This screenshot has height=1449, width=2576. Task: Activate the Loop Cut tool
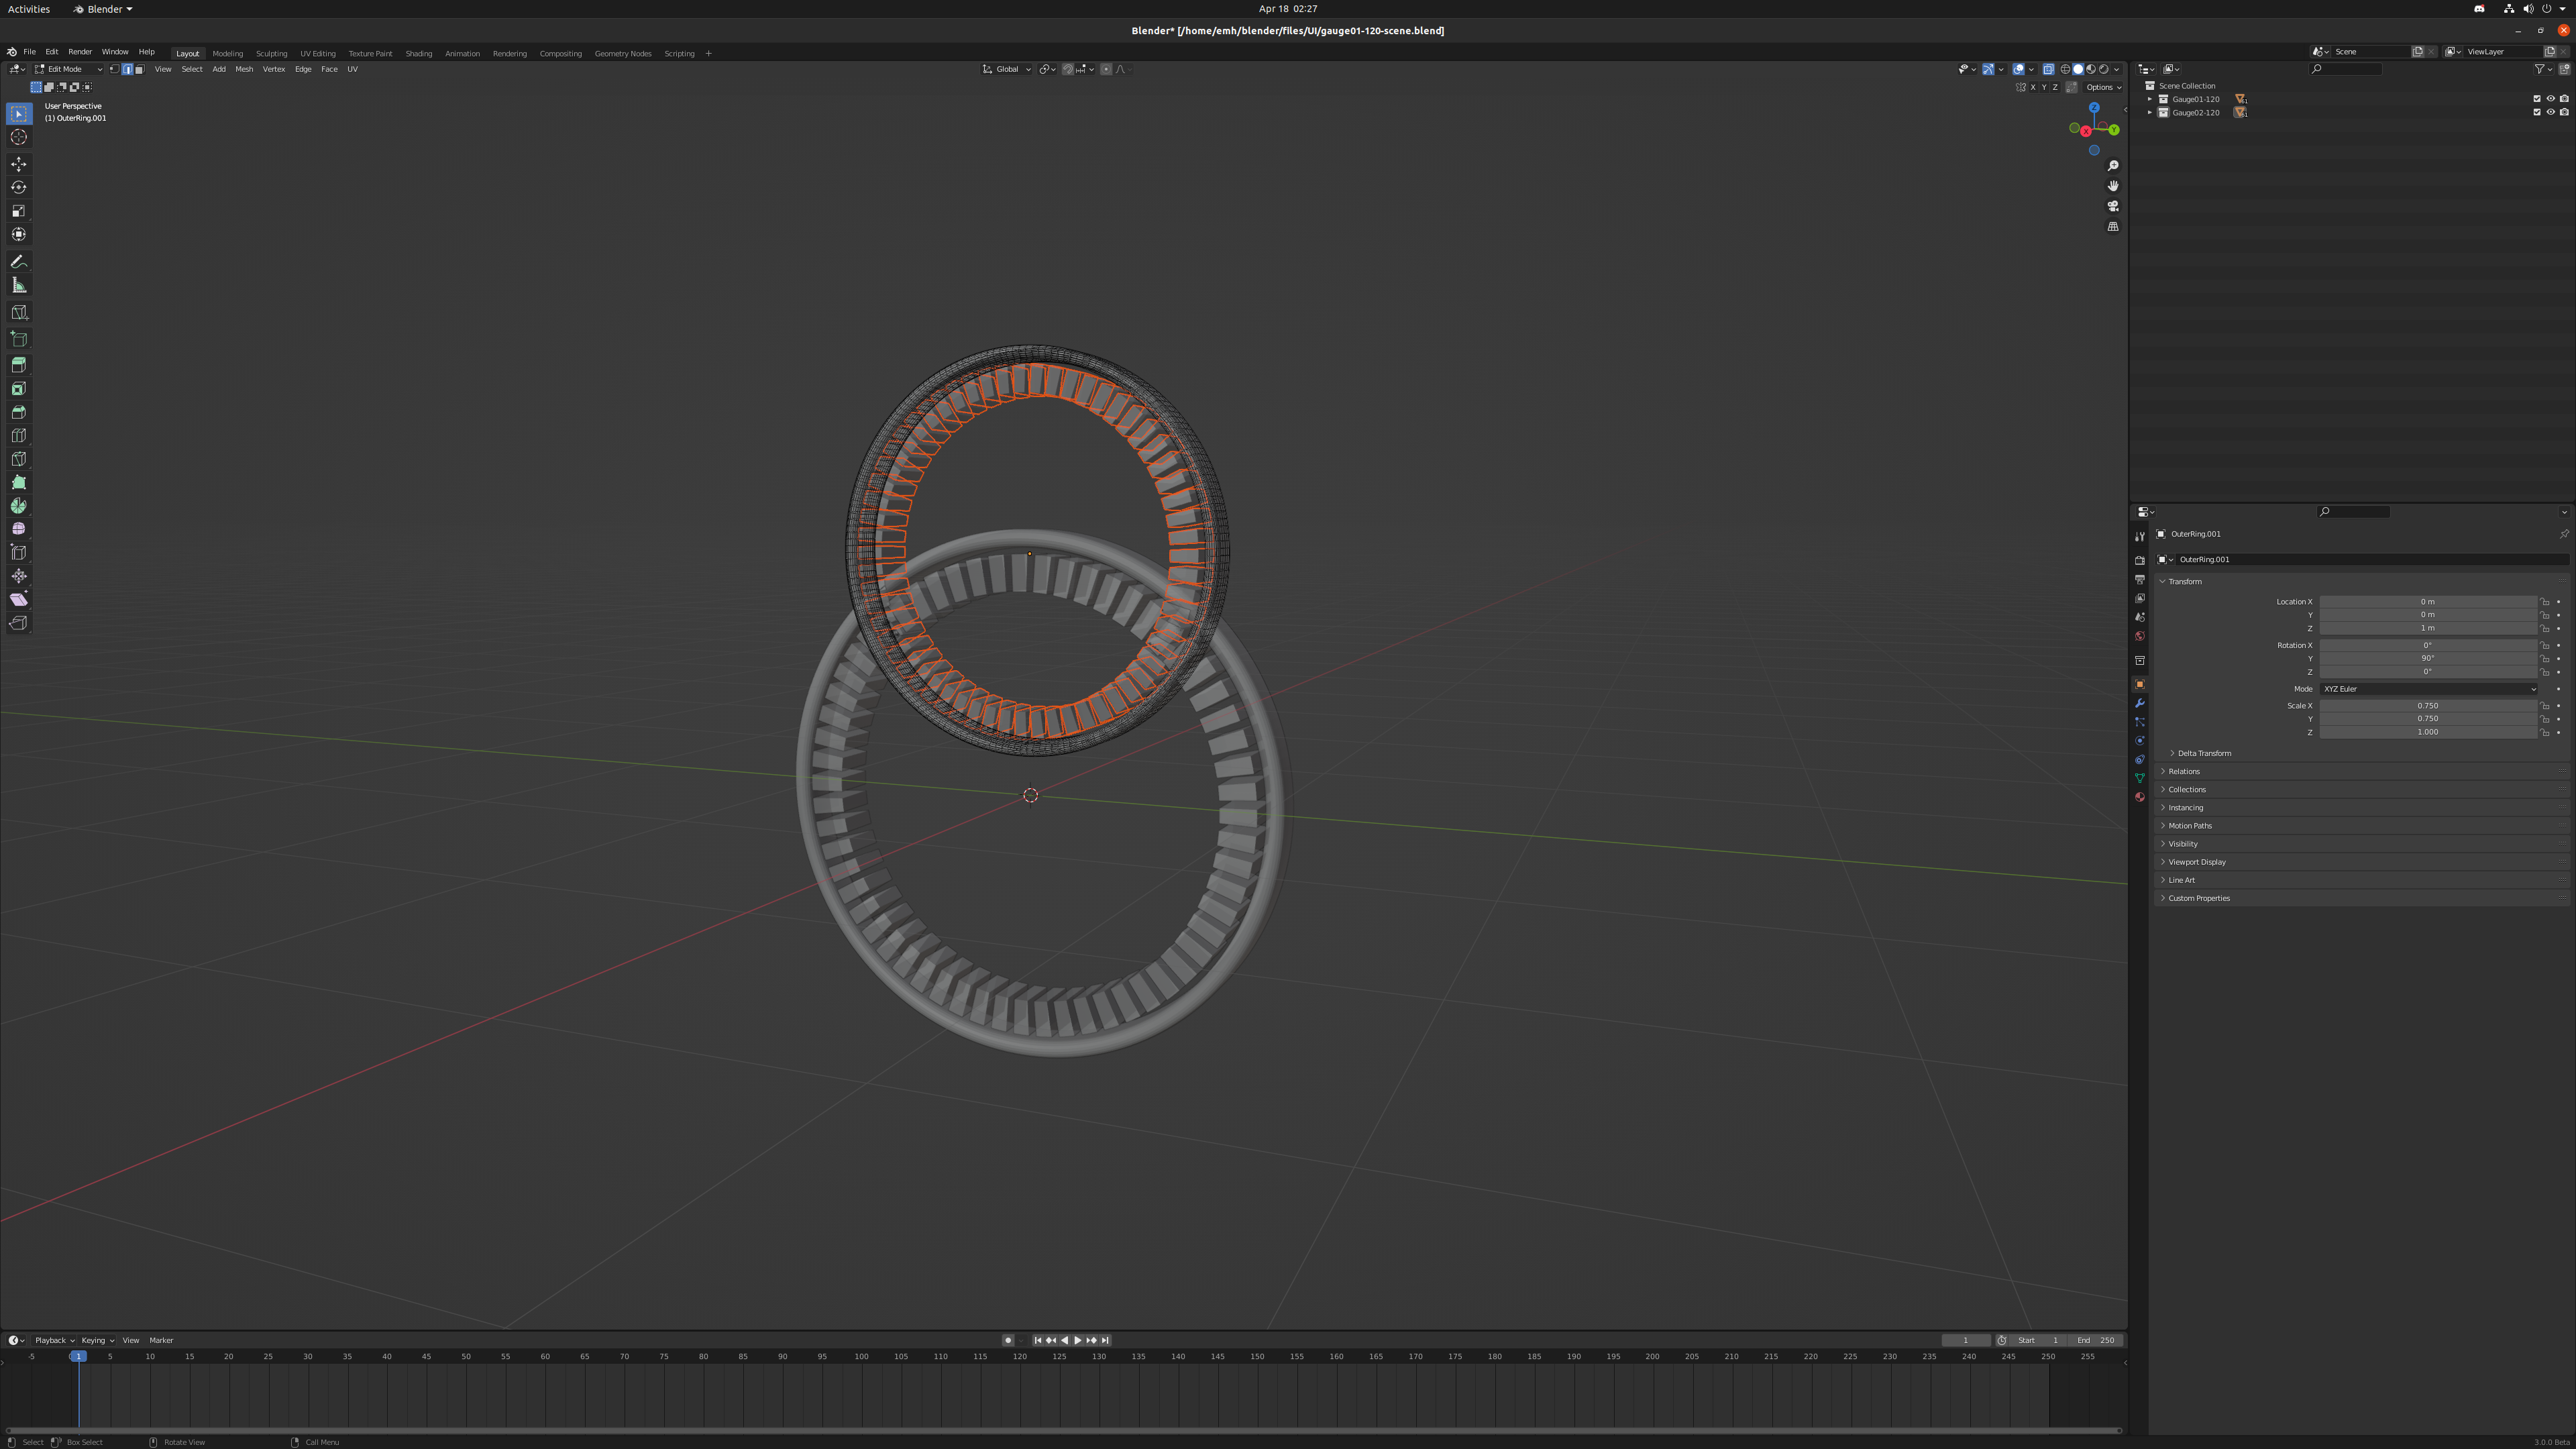(18, 436)
